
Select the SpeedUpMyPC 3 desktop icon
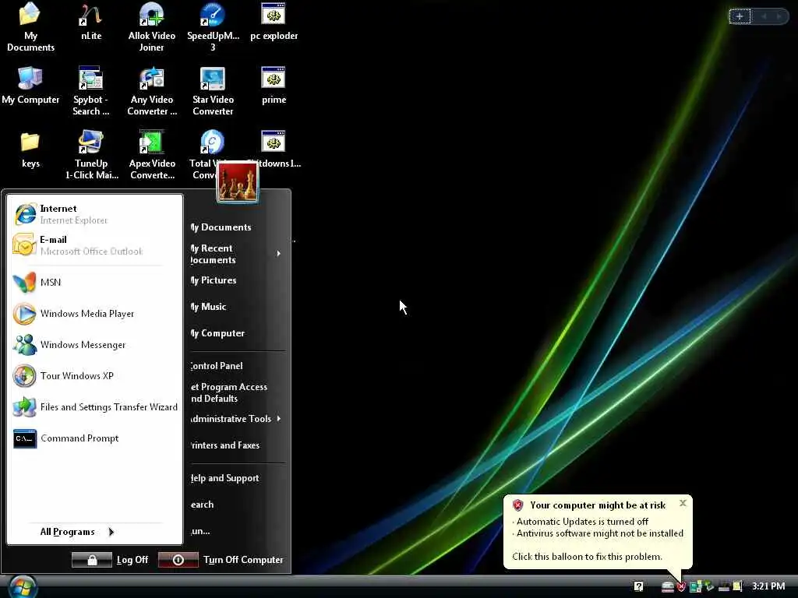[x=213, y=27]
